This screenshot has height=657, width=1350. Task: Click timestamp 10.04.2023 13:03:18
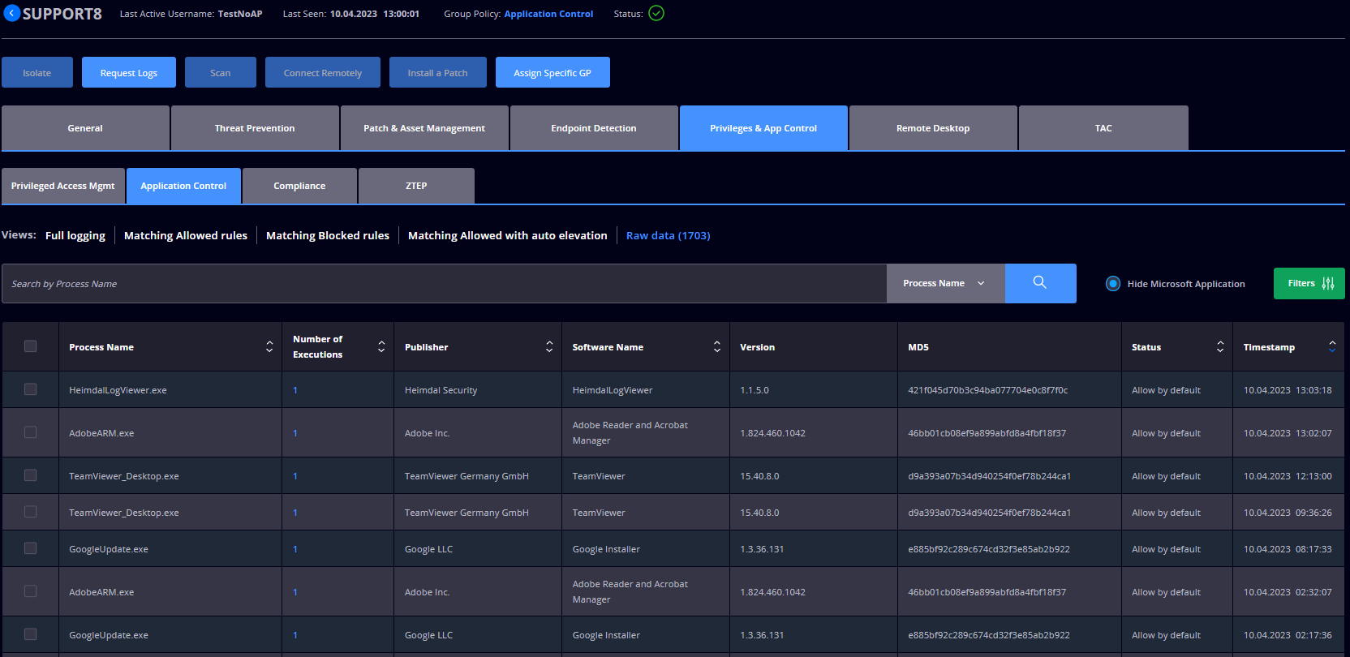click(x=1288, y=390)
